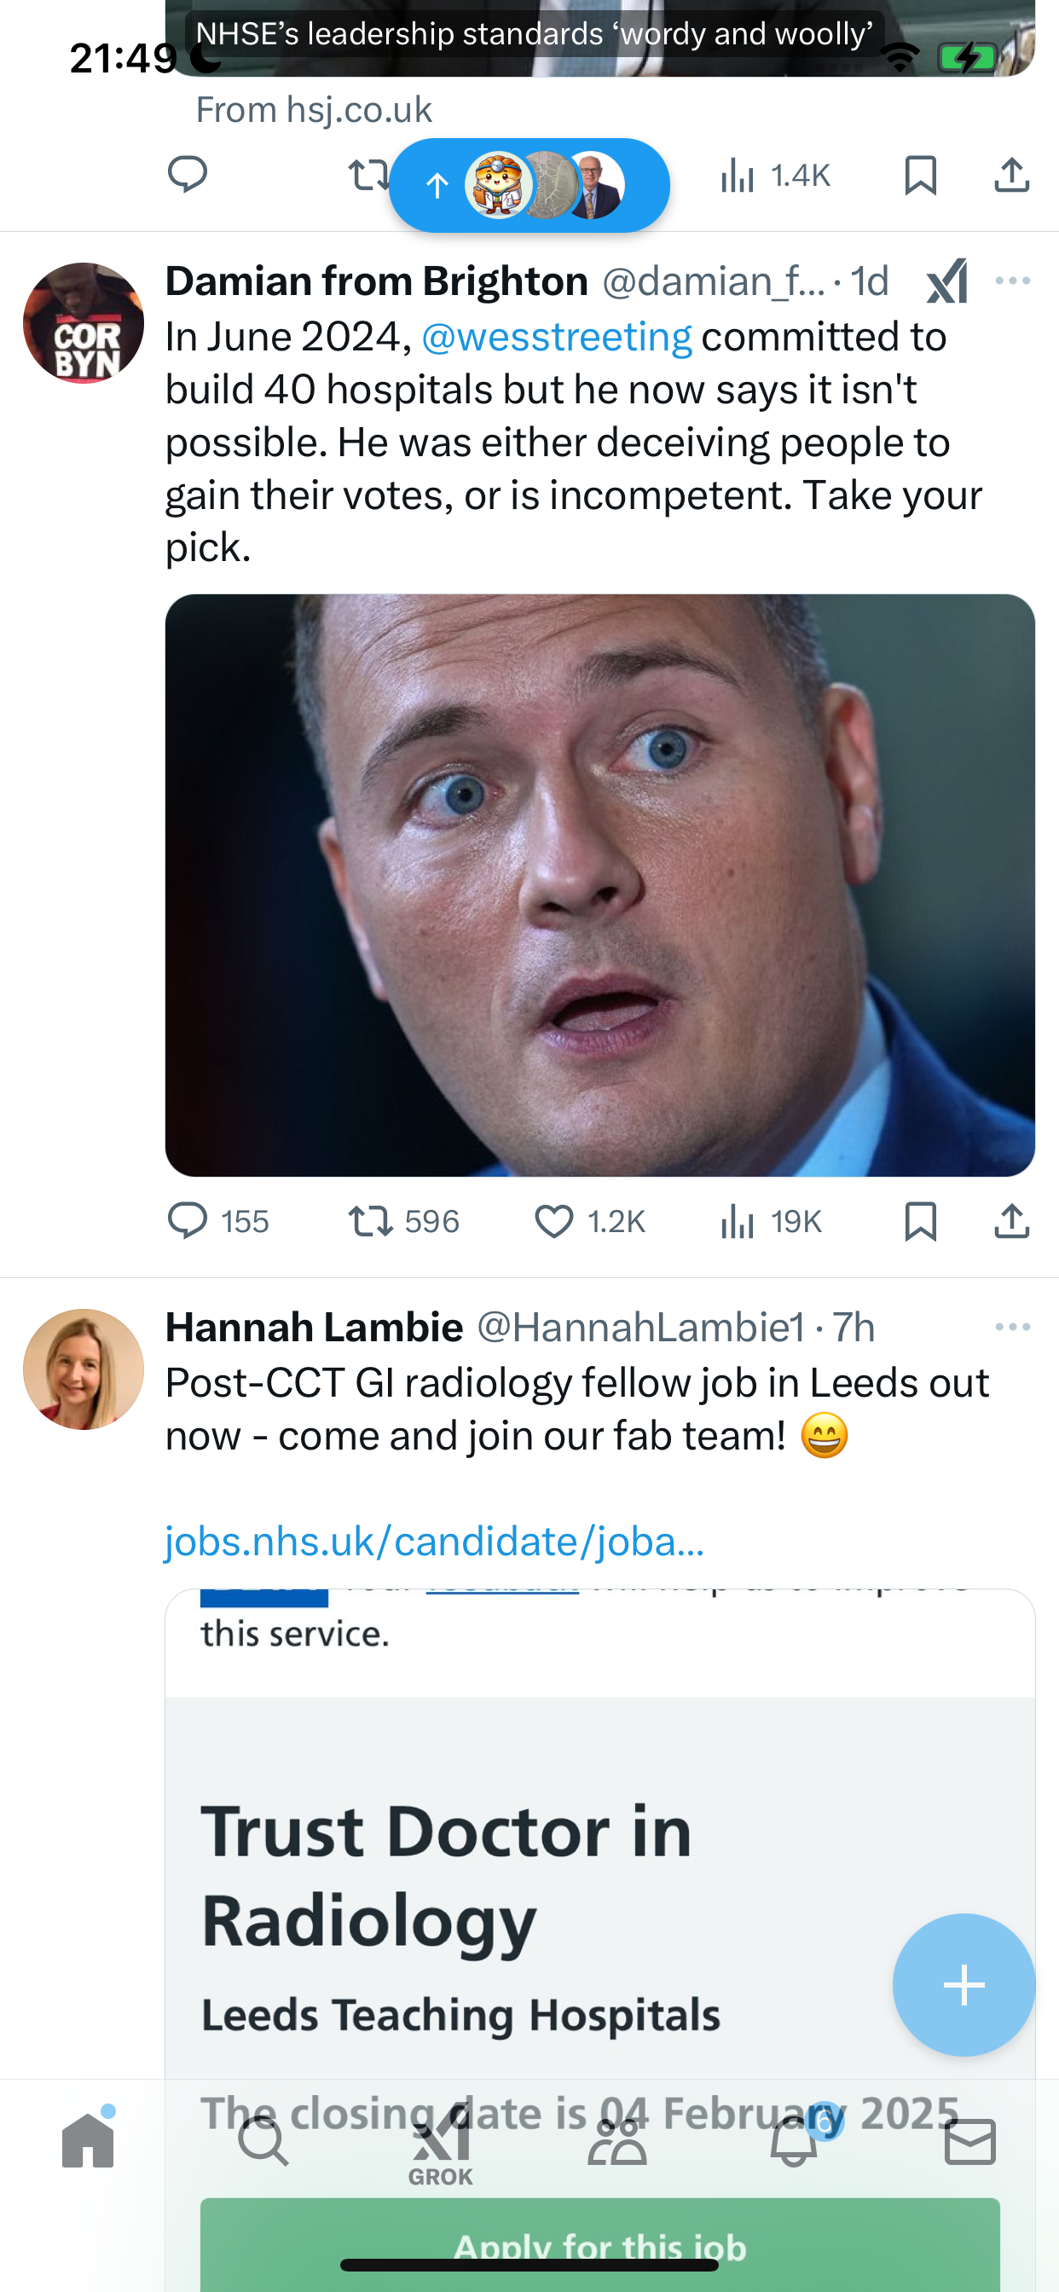1059x2292 pixels.
Task: Reply to Damian from Brighton's tweet
Action: tap(218, 1221)
